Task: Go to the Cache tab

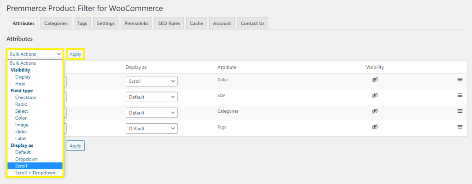Action: click(196, 23)
